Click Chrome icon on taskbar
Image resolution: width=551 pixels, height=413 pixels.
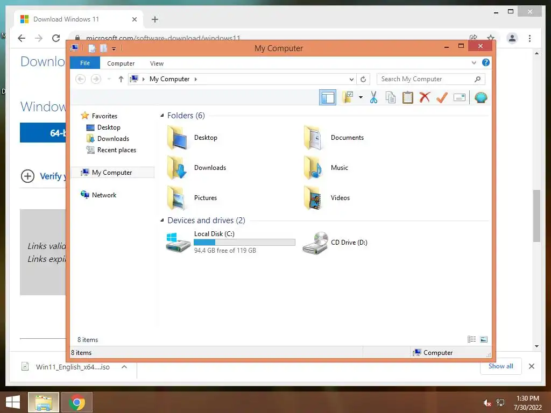click(77, 402)
